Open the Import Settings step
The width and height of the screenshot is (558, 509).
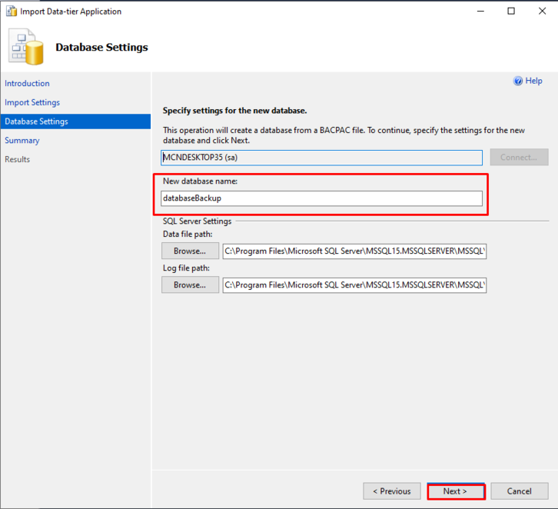tap(32, 102)
